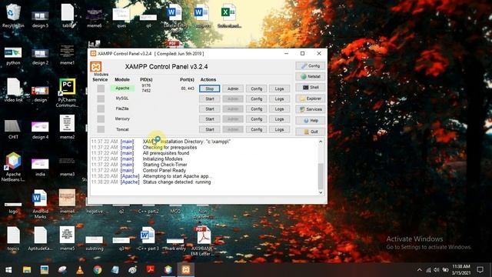
Task: Select the topics file on the desktop
Action: coord(13,239)
